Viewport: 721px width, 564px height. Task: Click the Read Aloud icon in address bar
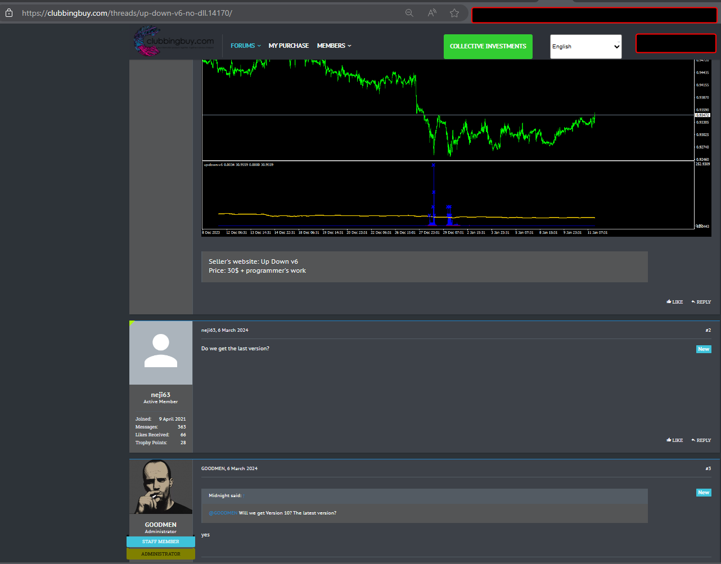(x=432, y=13)
